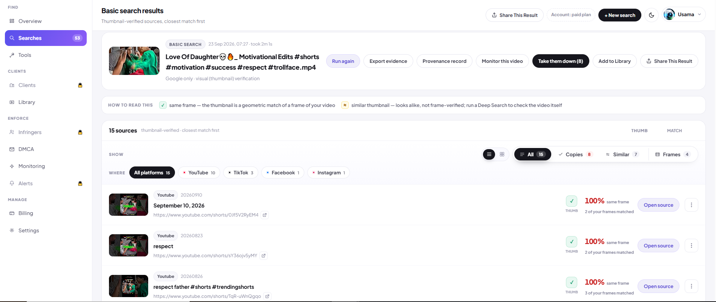Click thumb-verified checkmark on September 10 row
This screenshot has width=716, height=302.
(572, 201)
